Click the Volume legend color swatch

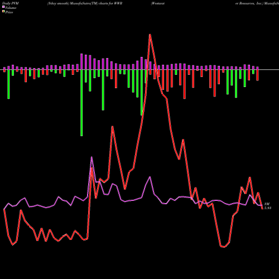3,7
